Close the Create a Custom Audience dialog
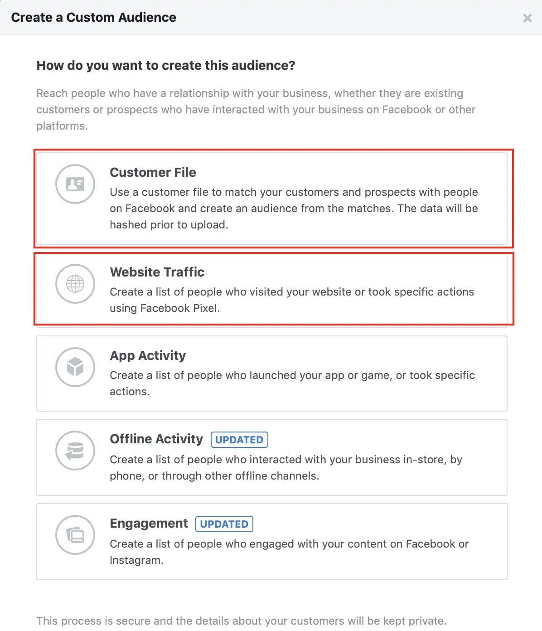 coord(527,18)
